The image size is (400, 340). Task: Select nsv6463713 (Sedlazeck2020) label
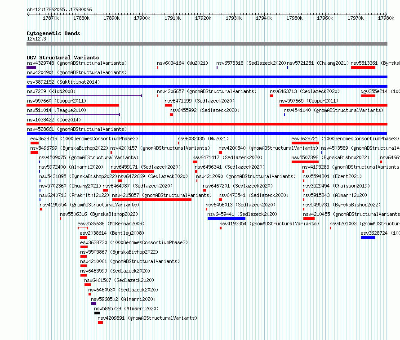click(x=305, y=91)
